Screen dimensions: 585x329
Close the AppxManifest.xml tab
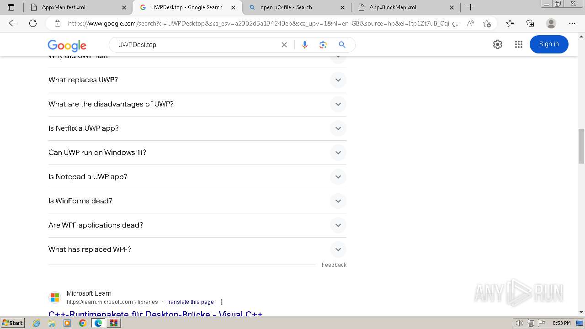tap(124, 7)
